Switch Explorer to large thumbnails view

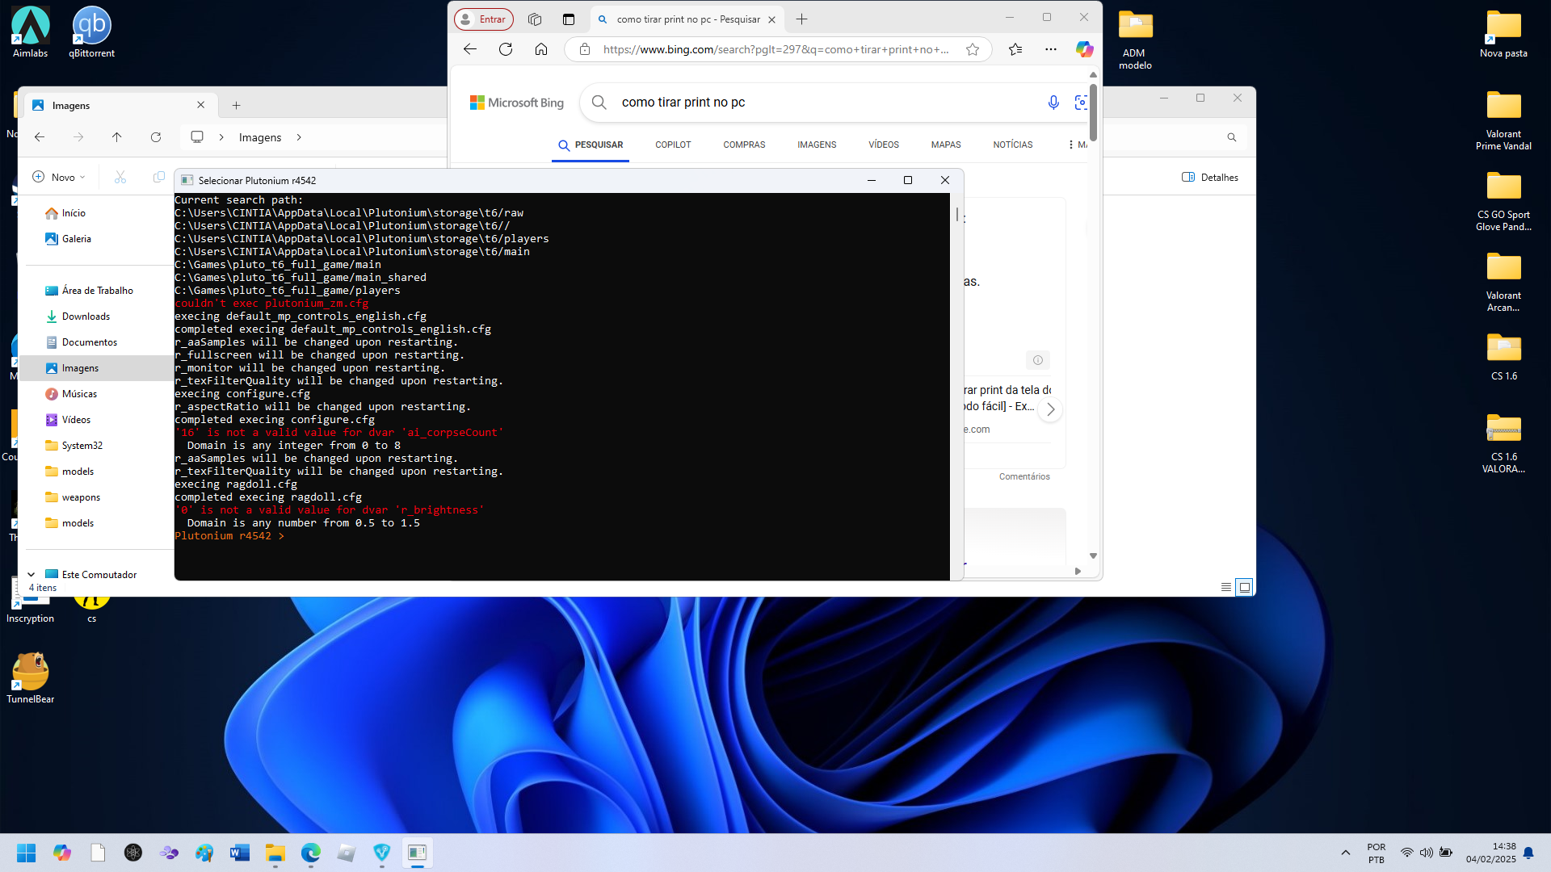coord(1245,587)
